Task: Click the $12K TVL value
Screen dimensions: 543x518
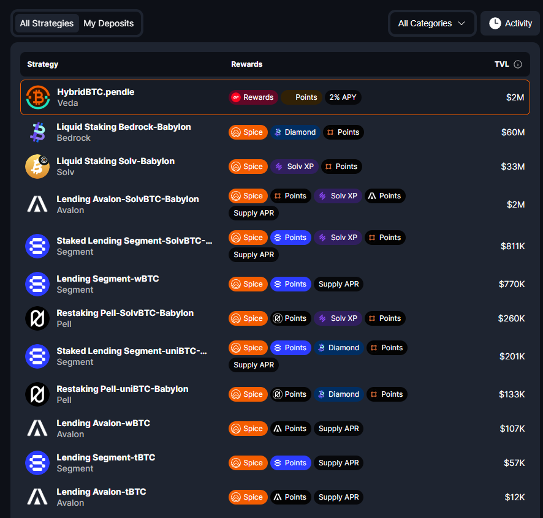Action: pyautogui.click(x=515, y=497)
